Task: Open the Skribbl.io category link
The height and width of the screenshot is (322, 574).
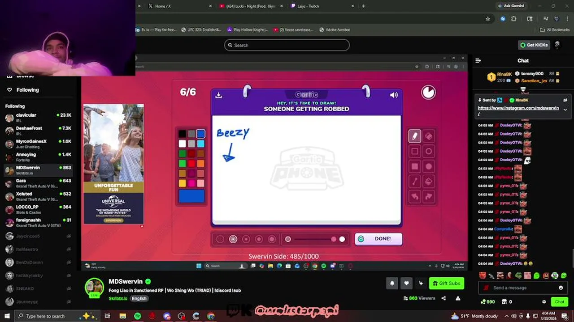Action: [x=118, y=298]
